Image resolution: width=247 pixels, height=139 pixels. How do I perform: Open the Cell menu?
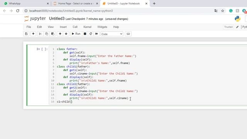(75, 27)
